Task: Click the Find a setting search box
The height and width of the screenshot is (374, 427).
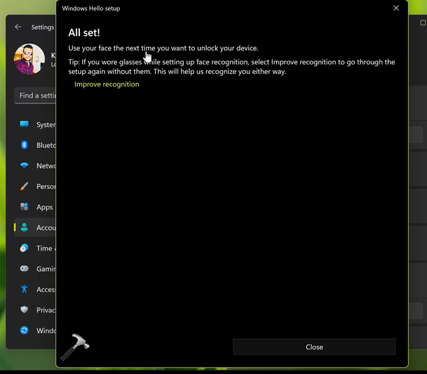Action: [x=35, y=95]
